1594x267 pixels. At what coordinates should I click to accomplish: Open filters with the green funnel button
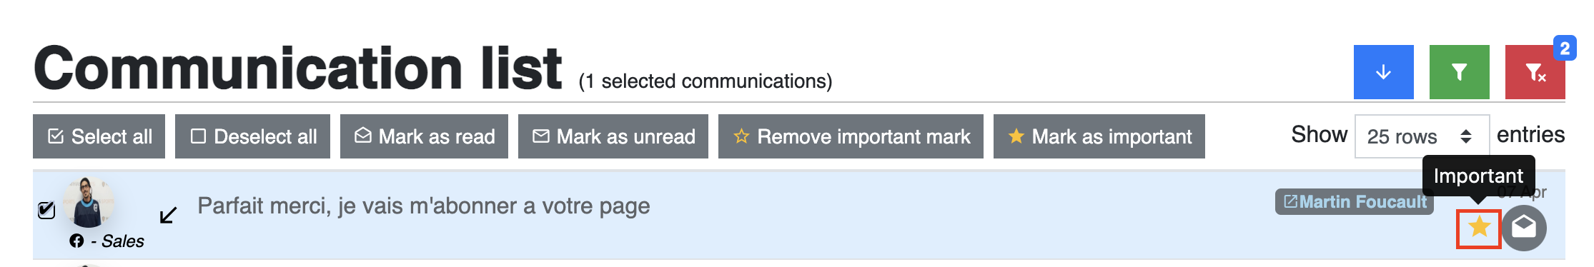click(x=1459, y=72)
